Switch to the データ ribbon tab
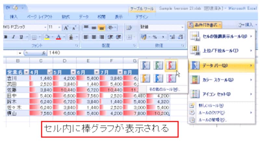The width and height of the screenshot is (260, 141). pos(84,17)
